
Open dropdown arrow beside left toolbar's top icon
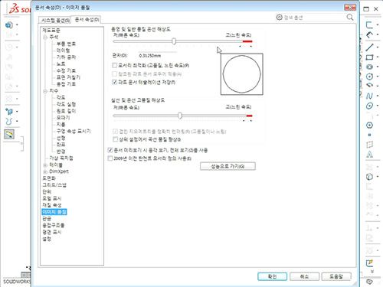(17, 25)
